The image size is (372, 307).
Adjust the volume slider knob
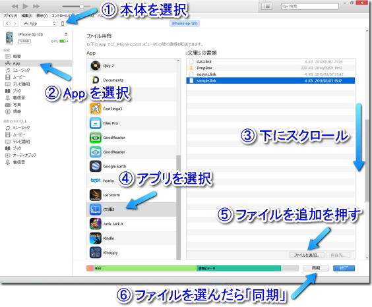click(81, 6)
